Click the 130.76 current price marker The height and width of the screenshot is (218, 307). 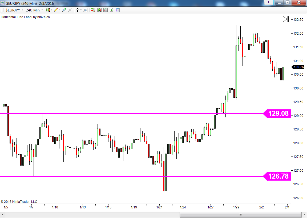(298, 67)
